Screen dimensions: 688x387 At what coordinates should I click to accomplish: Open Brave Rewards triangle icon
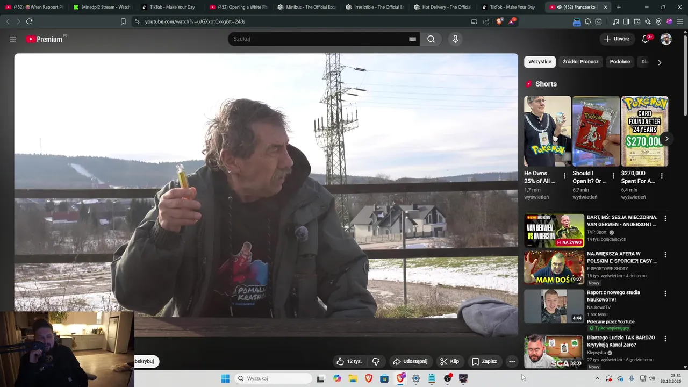pyautogui.click(x=511, y=21)
